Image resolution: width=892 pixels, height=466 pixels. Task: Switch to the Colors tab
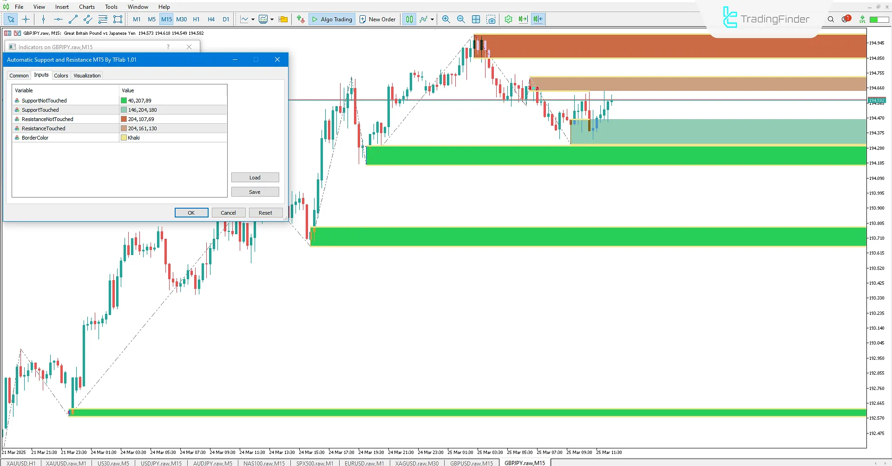tap(61, 75)
